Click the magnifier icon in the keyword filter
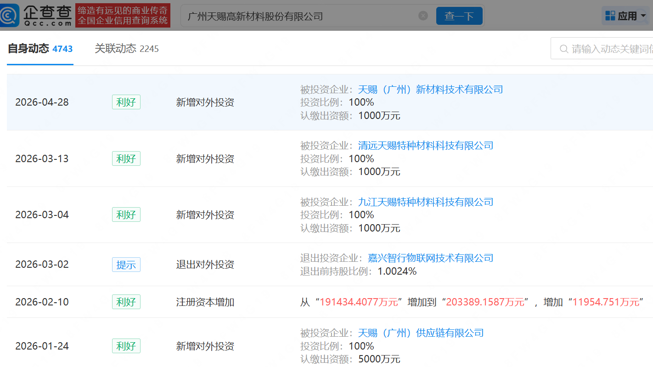653x367 pixels. click(x=563, y=49)
